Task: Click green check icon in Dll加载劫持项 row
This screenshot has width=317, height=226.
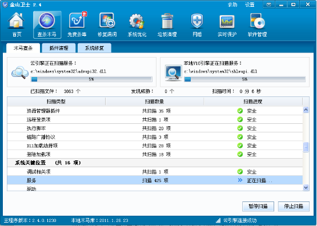Action: pyautogui.click(x=240, y=146)
